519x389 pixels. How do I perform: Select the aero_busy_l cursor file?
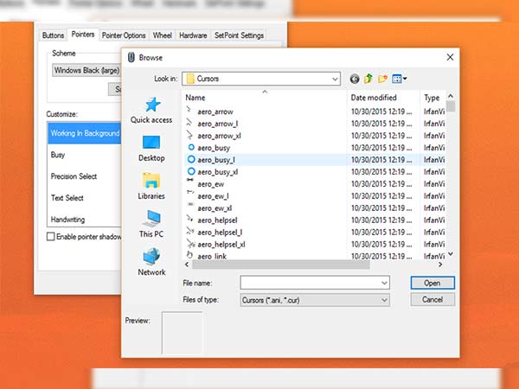(216, 160)
